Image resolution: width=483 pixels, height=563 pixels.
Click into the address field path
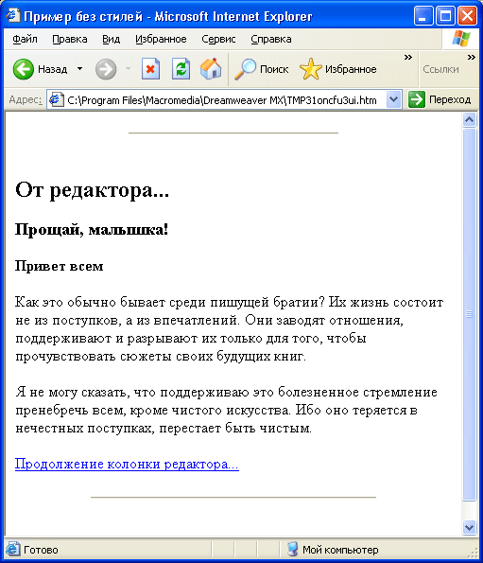222,99
